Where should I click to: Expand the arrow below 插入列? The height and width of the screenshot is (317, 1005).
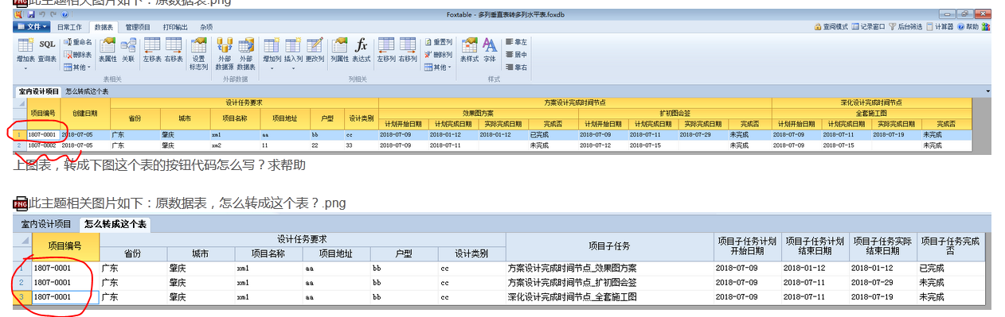coord(293,68)
